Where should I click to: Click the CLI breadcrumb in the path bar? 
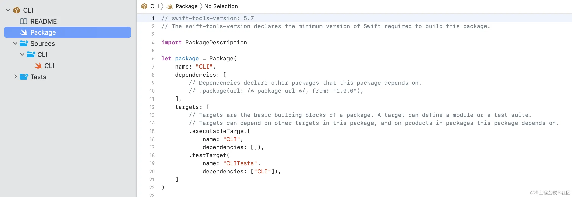coord(154,6)
